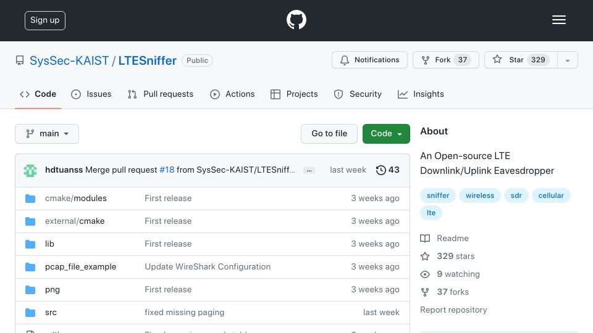View the 43 commits history
This screenshot has height=333, width=593.
click(x=388, y=170)
